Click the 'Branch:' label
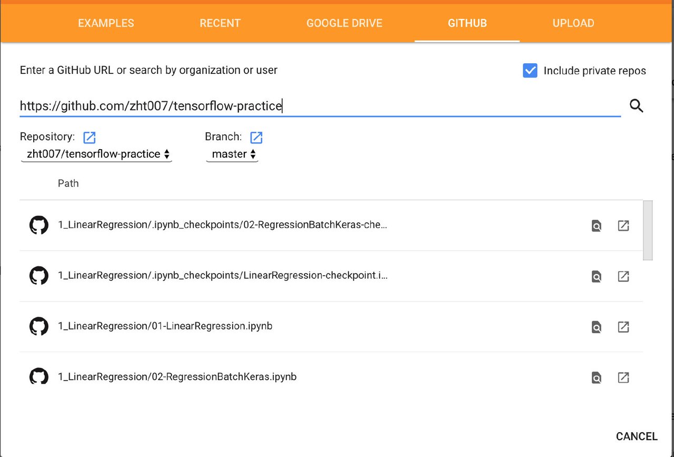This screenshot has width=674, height=457. [223, 137]
